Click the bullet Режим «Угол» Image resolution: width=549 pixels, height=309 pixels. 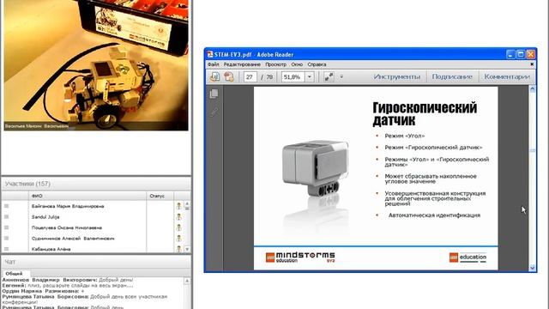coord(404,136)
